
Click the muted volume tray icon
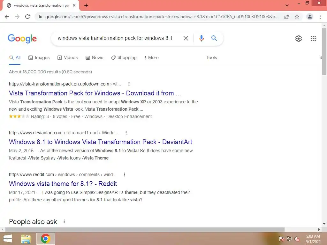(297, 239)
